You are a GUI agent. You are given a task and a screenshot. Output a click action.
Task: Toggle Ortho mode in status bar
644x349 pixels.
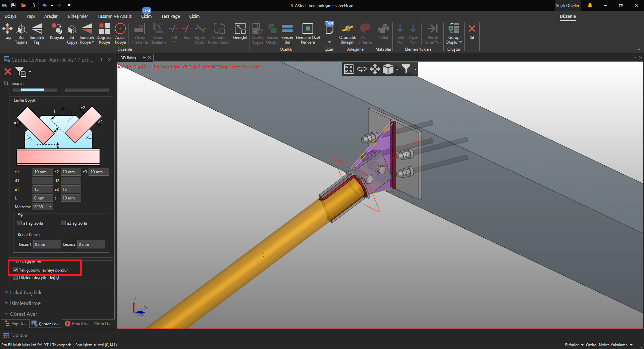pyautogui.click(x=591, y=345)
